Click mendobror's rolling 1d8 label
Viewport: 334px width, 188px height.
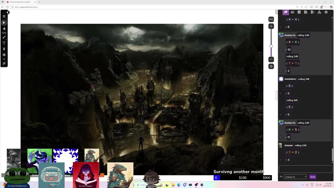pos(303,79)
